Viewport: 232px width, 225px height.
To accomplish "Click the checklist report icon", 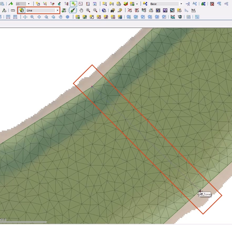I will pyautogui.click(x=88, y=4).
